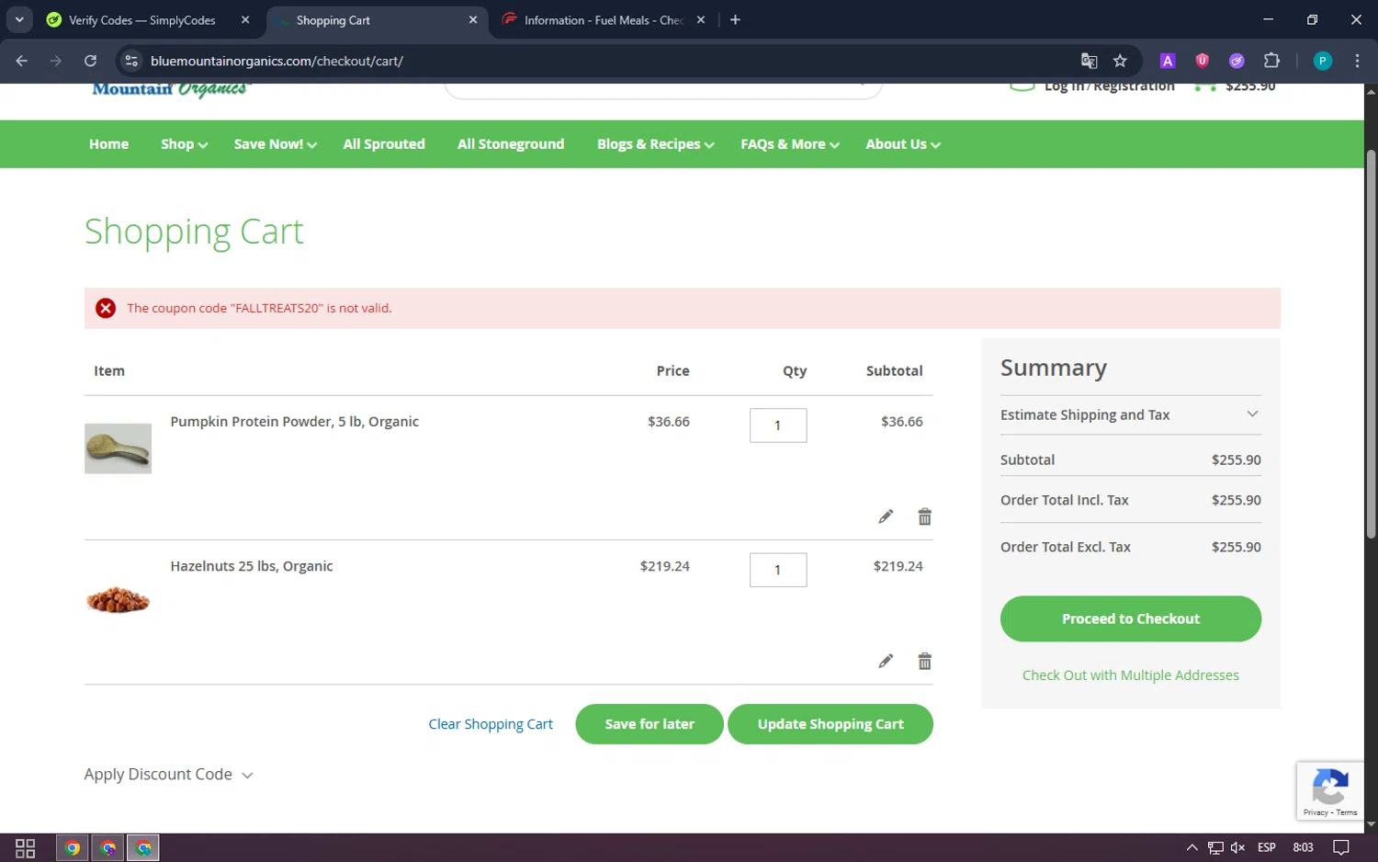Delete Hazelnuts 25 lbs using trash icon

point(924,661)
